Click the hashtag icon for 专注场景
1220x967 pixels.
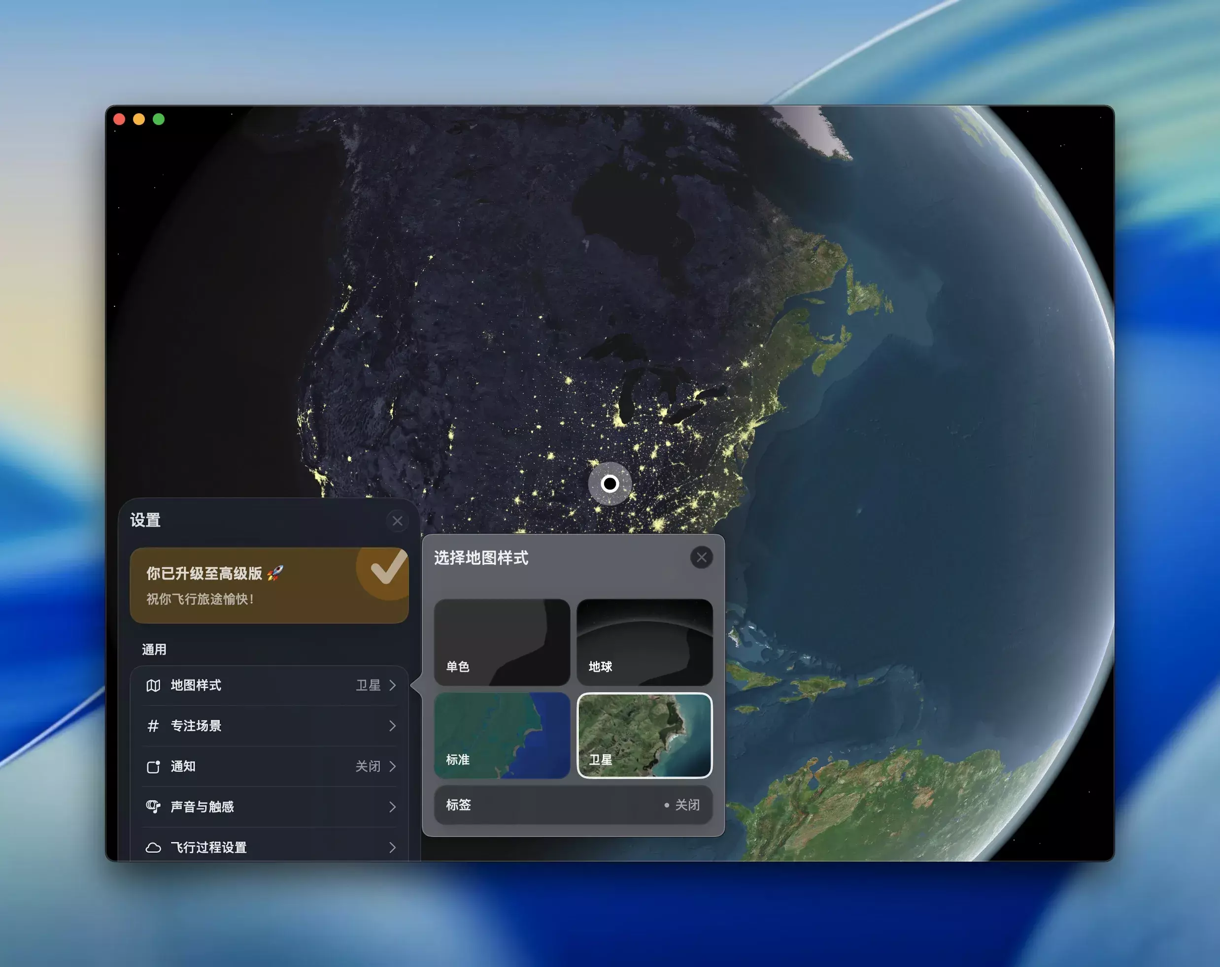[153, 726]
